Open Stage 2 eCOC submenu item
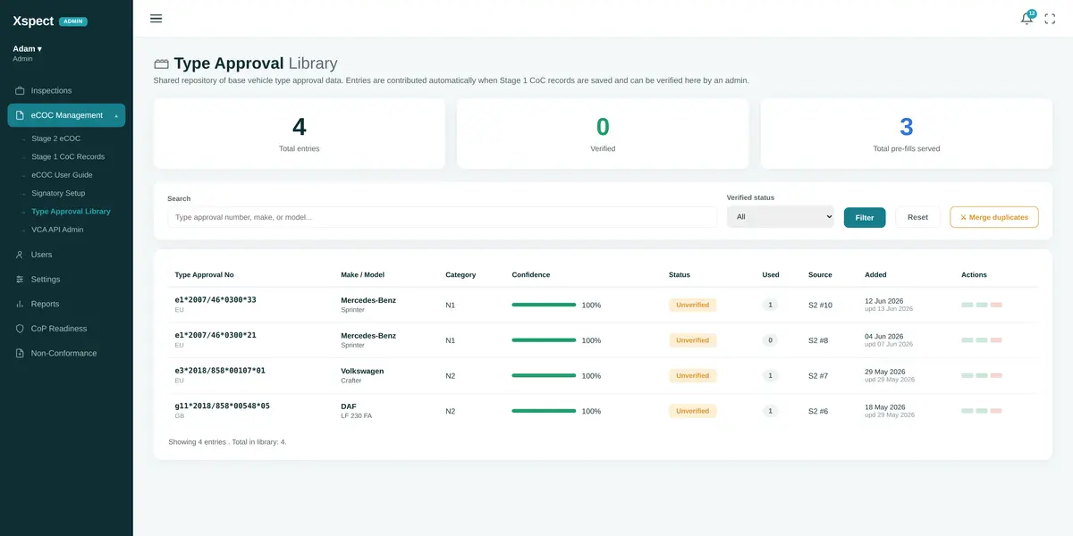 [55, 138]
